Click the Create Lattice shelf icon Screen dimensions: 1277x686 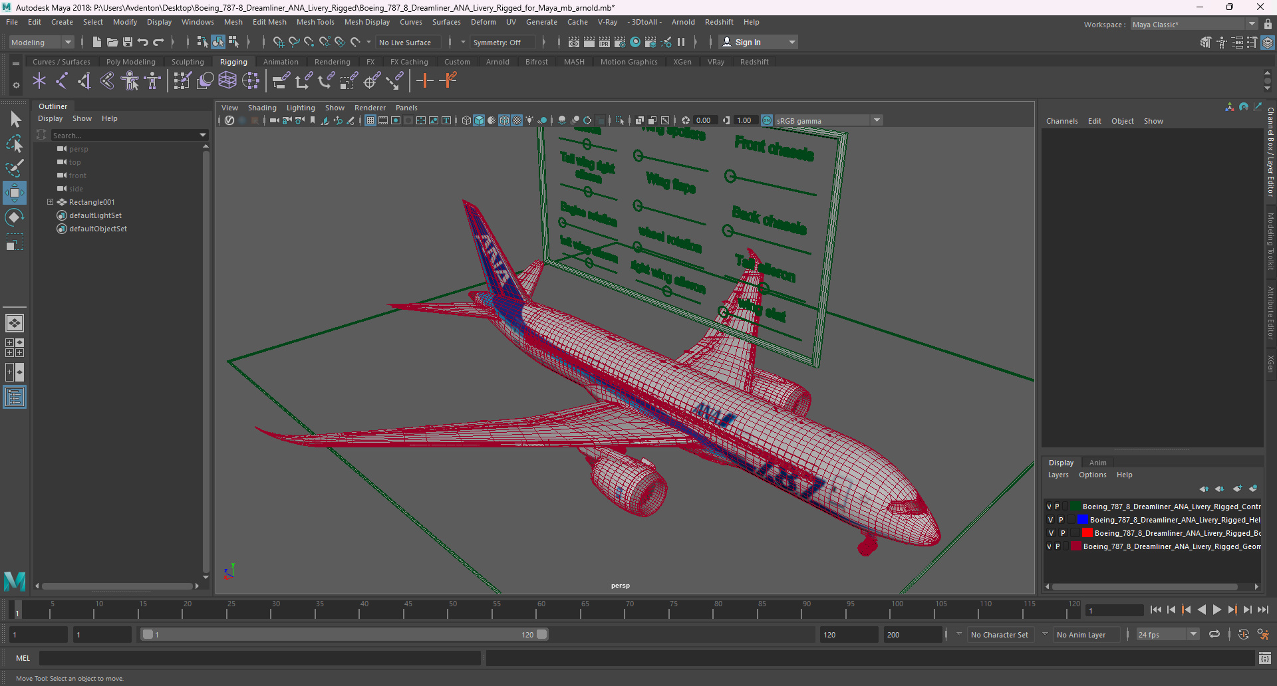pyautogui.click(x=227, y=81)
